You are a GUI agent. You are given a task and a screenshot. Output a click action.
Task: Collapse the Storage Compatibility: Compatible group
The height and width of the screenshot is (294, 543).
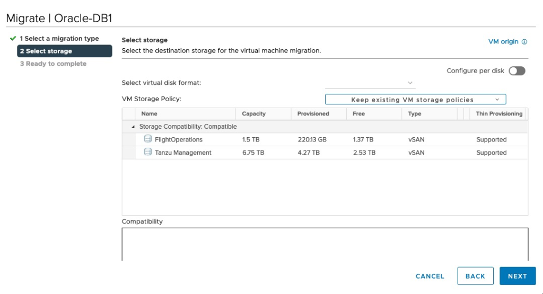(133, 127)
